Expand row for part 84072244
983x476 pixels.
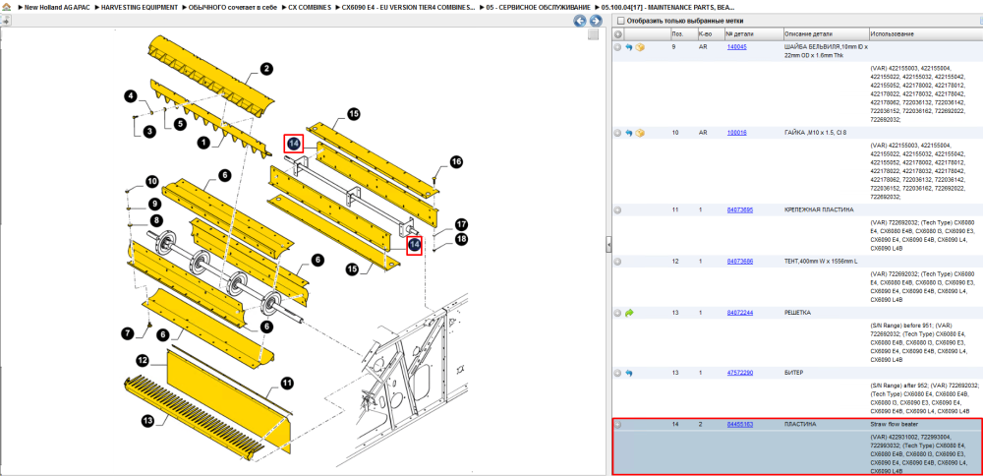pyautogui.click(x=617, y=313)
